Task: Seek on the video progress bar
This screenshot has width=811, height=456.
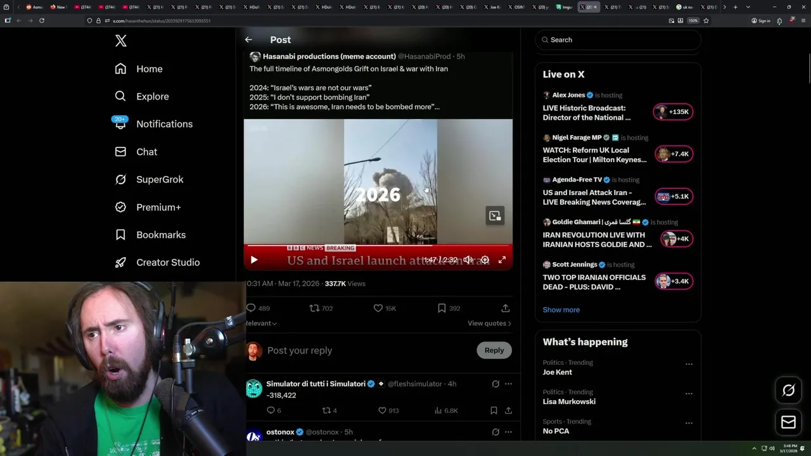Action: 378,245
